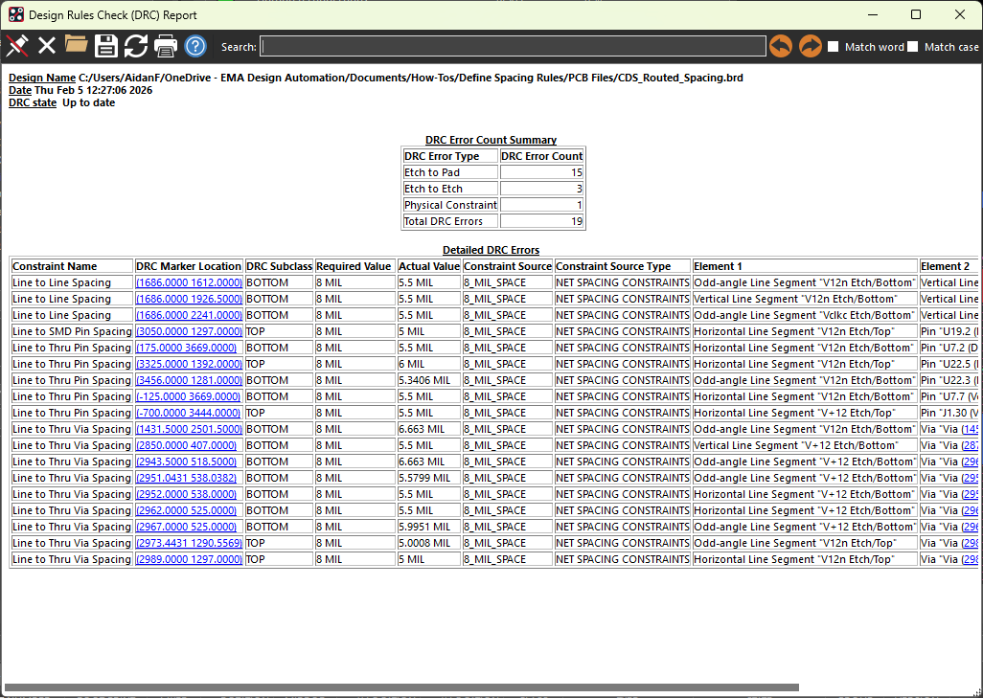Image resolution: width=983 pixels, height=698 pixels.
Task: Print the DRC report
Action: coord(166,46)
